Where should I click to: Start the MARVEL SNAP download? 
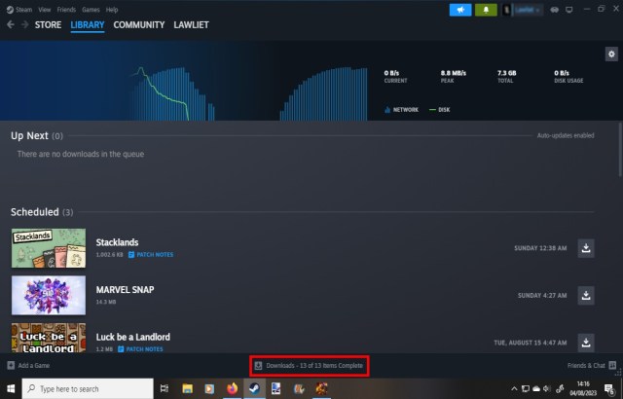[586, 294]
